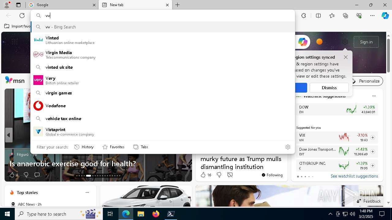Like the Trump institution article

tap(206, 175)
